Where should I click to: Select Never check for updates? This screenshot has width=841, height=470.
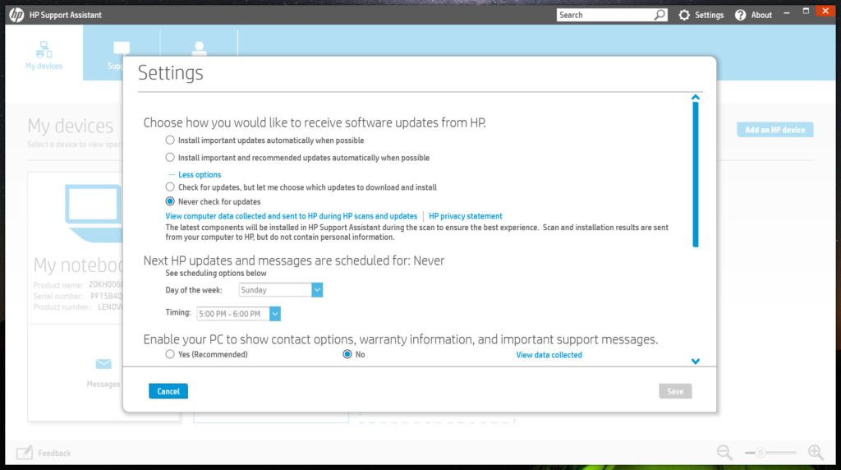point(170,201)
